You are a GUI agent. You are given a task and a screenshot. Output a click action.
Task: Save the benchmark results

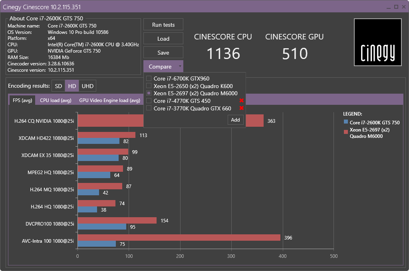tap(163, 53)
